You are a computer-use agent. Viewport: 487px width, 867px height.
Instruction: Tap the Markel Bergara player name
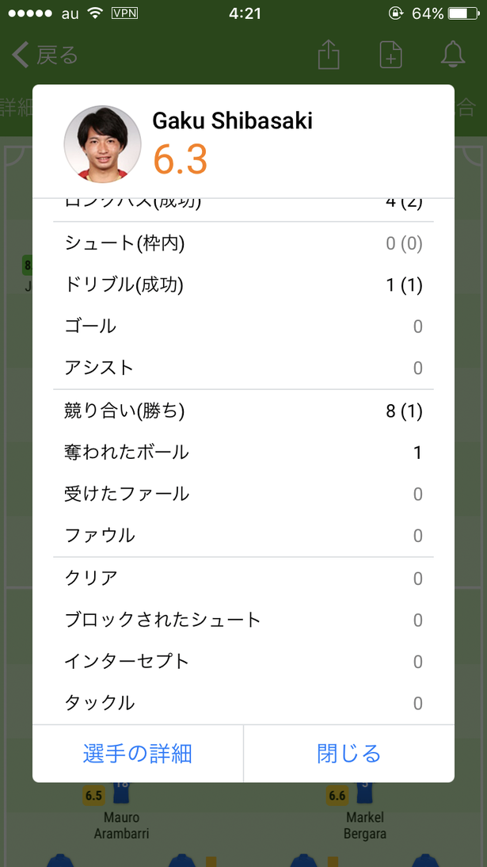pos(365,825)
